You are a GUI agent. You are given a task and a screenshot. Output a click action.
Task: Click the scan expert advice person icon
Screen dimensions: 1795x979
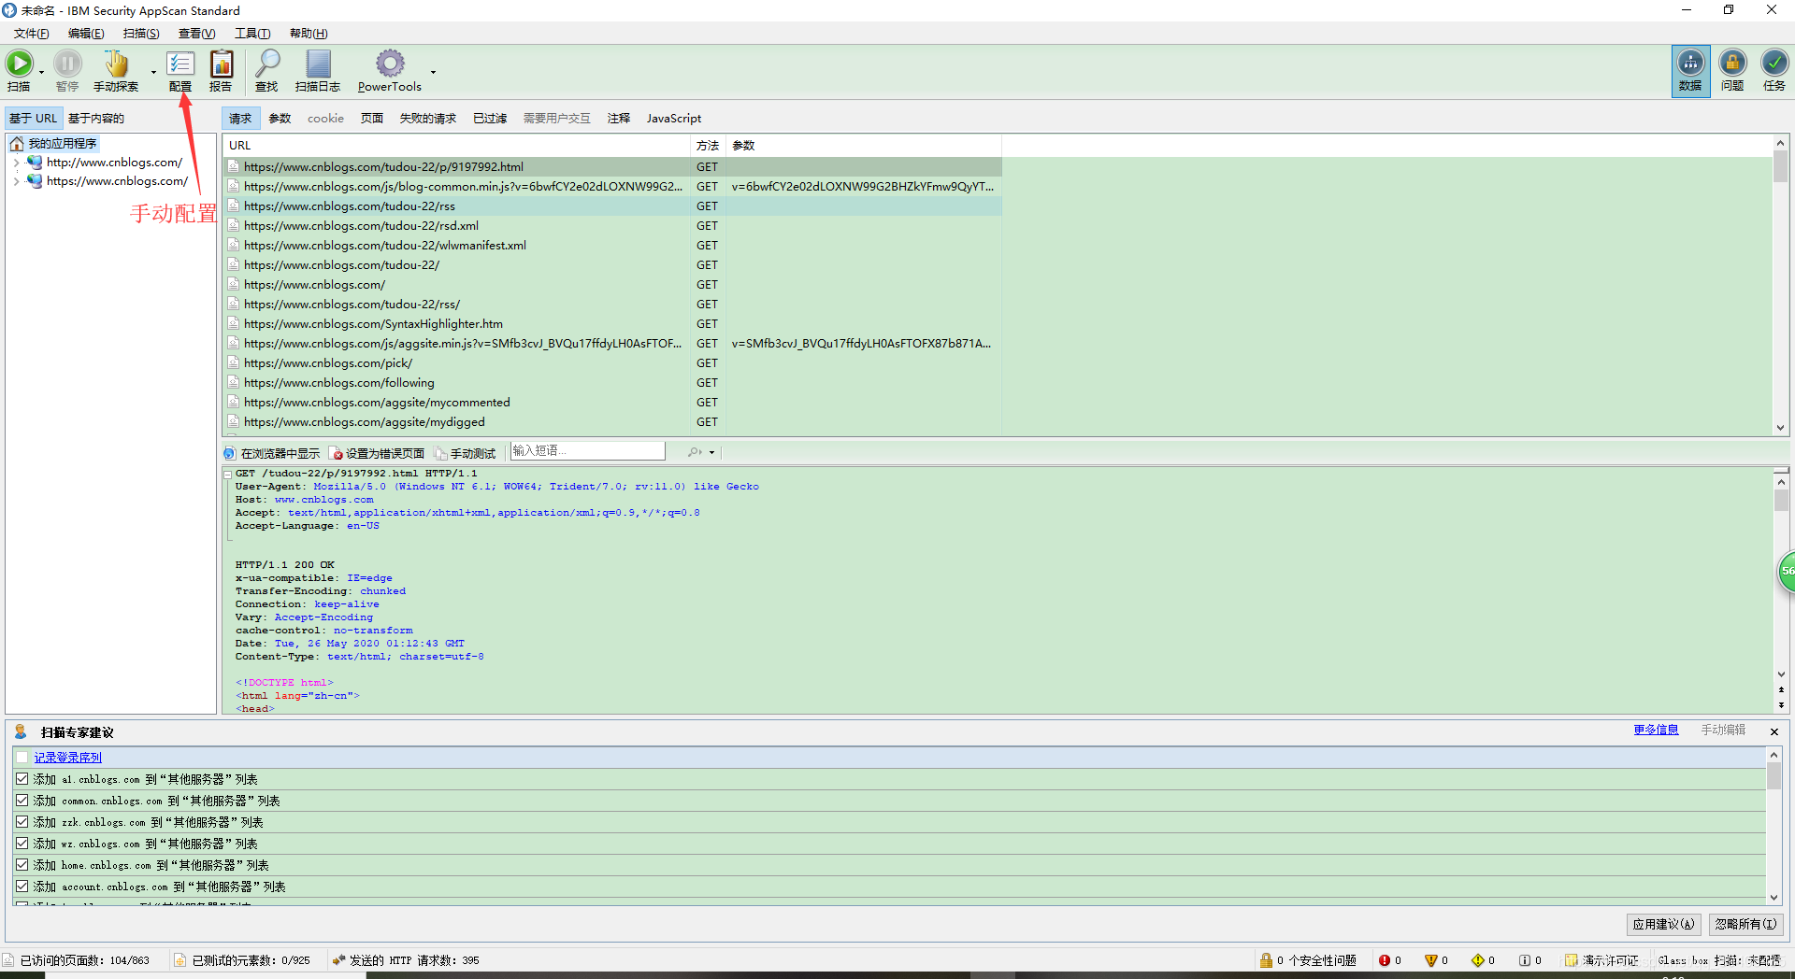point(21,731)
